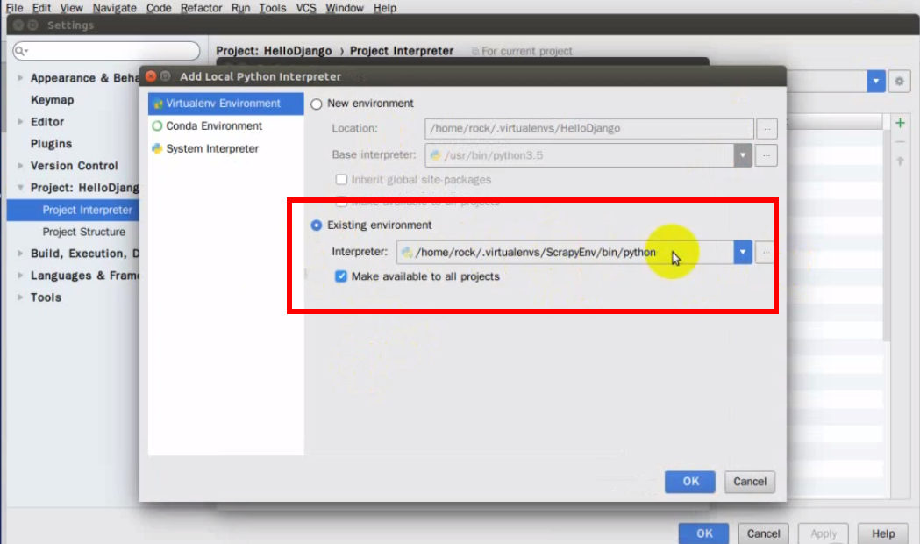Cancel the Add Local Python Interpreter dialog
Viewport: 920px width, 544px height.
tap(750, 482)
